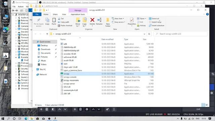215x121 pixels.
Task: Sort files by Type column
Action: 126,39
